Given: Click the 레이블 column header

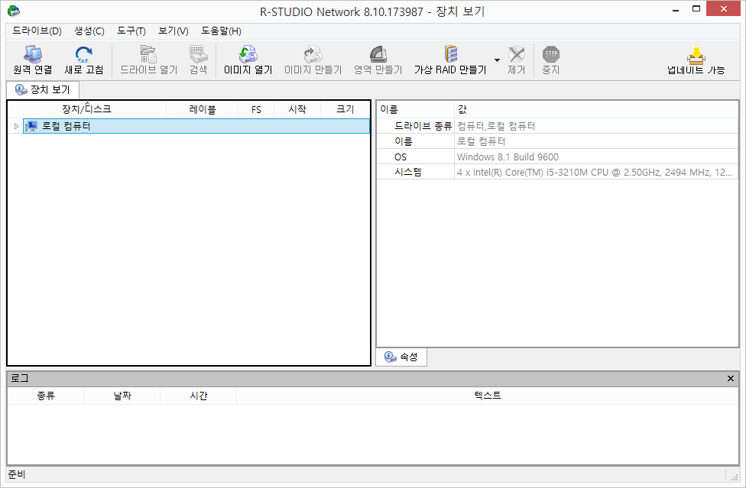Looking at the screenshot, I should point(203,109).
